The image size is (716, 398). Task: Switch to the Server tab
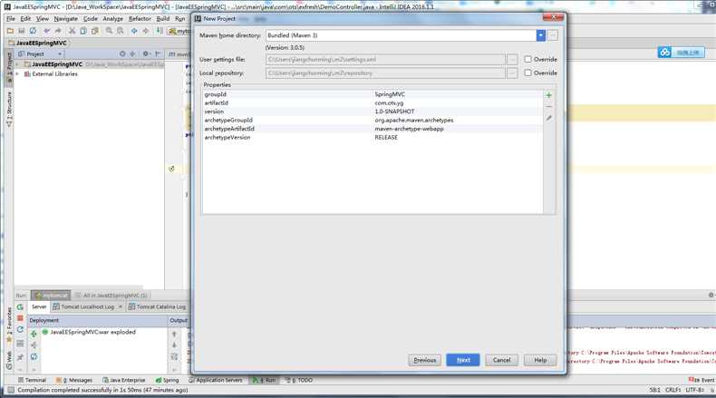[x=39, y=306]
